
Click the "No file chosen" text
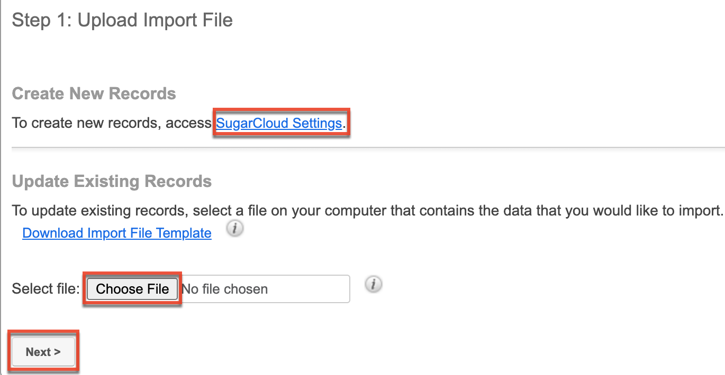click(x=224, y=289)
